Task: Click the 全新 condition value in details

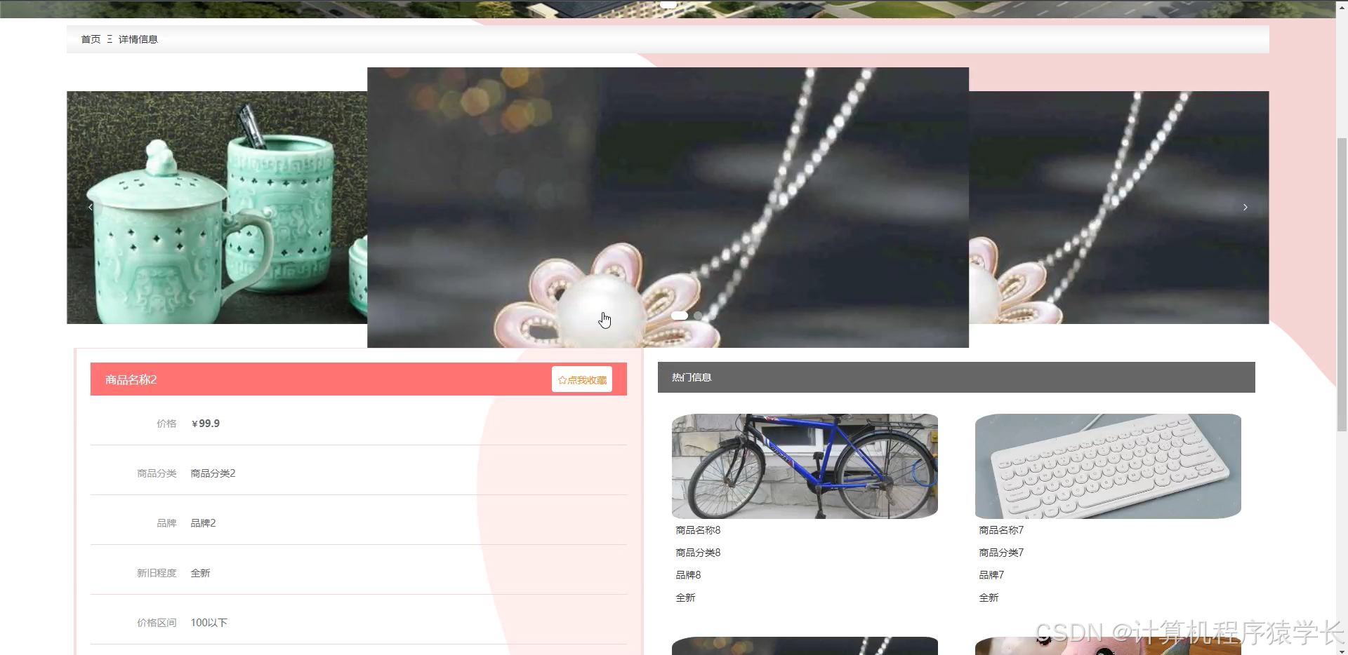Action: [x=200, y=573]
